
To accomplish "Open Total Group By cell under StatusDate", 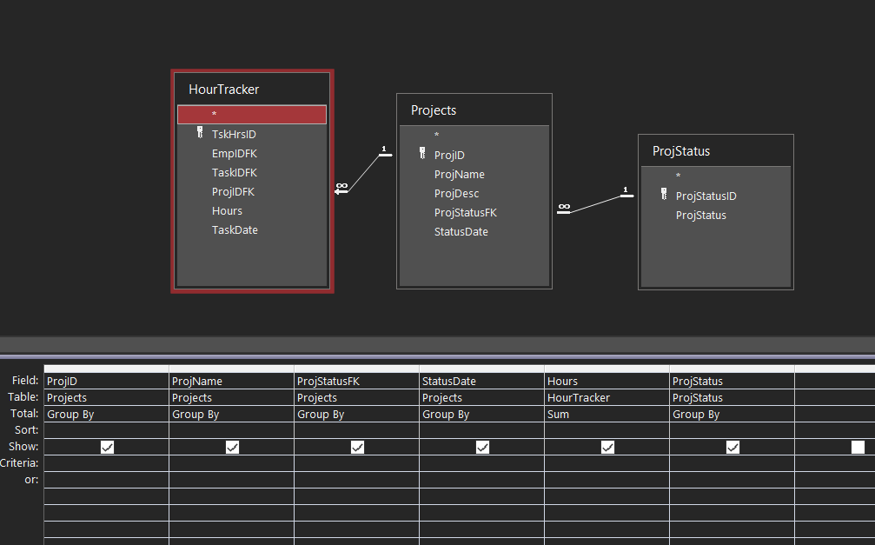I will (x=481, y=415).
